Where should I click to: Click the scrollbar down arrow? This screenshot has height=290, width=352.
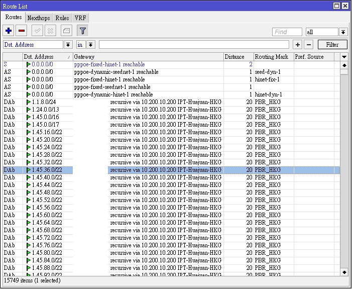click(x=344, y=272)
